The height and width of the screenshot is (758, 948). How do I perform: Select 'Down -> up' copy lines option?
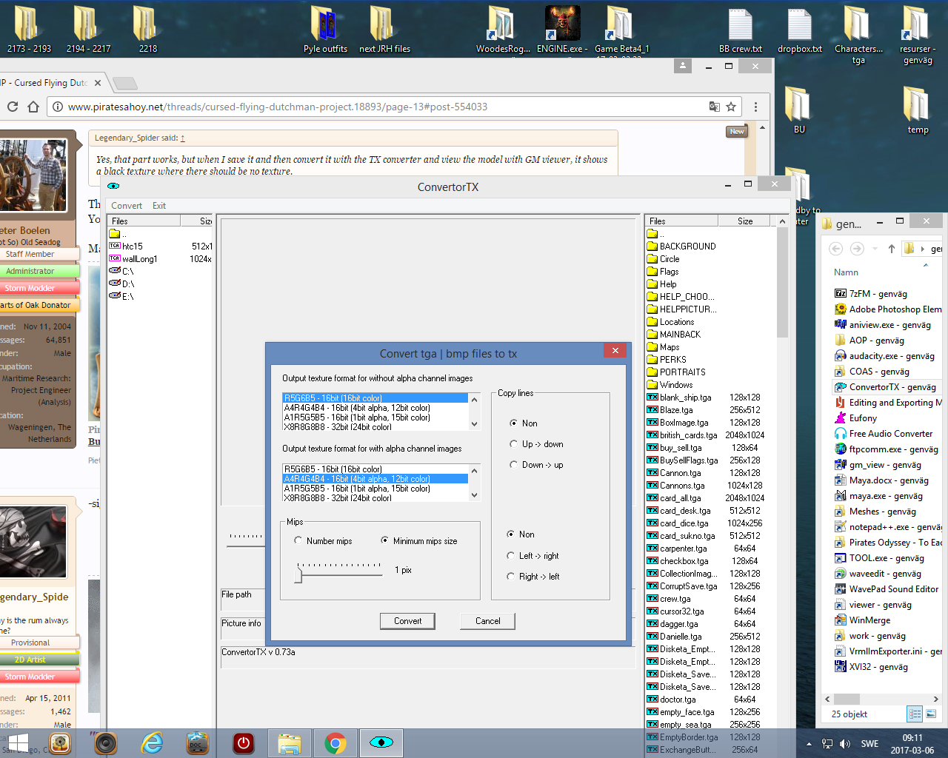point(513,465)
